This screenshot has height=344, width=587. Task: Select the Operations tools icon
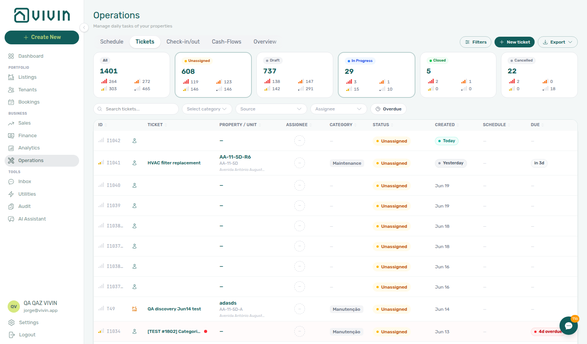point(11,161)
